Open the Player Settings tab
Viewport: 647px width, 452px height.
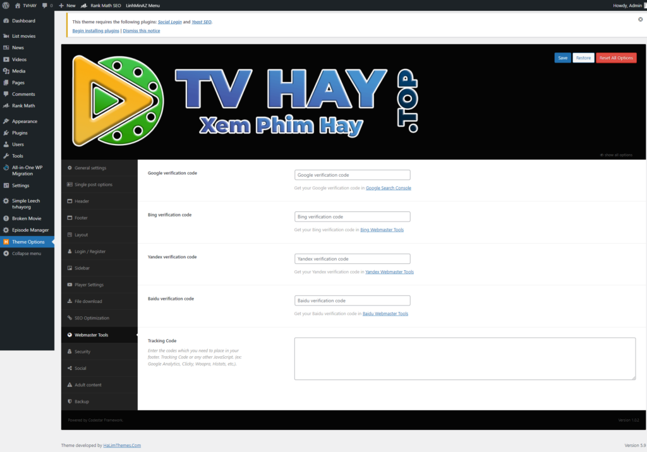99,285
